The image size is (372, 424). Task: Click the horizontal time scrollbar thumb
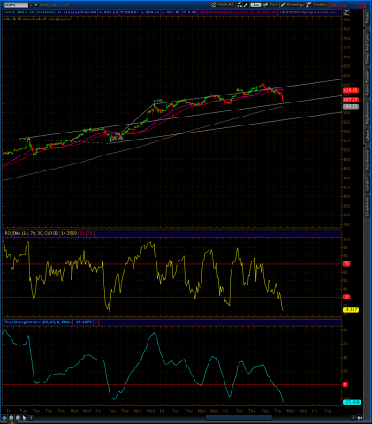tap(239, 418)
